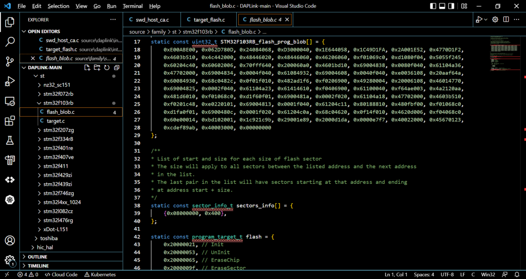Open the File menu

21,6
